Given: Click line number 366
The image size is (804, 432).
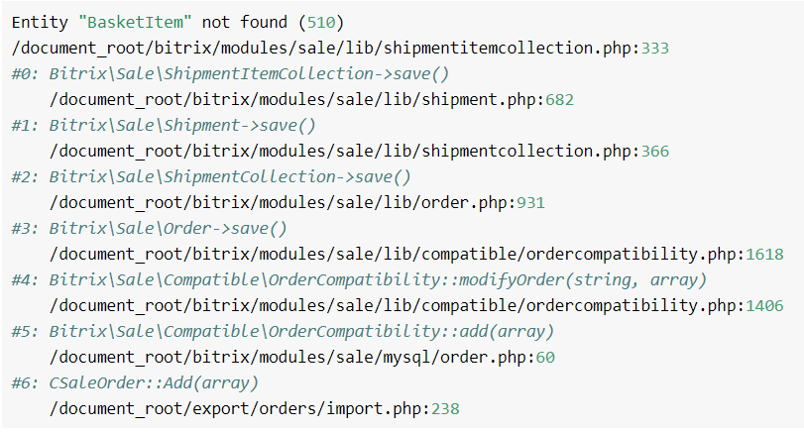Looking at the screenshot, I should [x=655, y=152].
